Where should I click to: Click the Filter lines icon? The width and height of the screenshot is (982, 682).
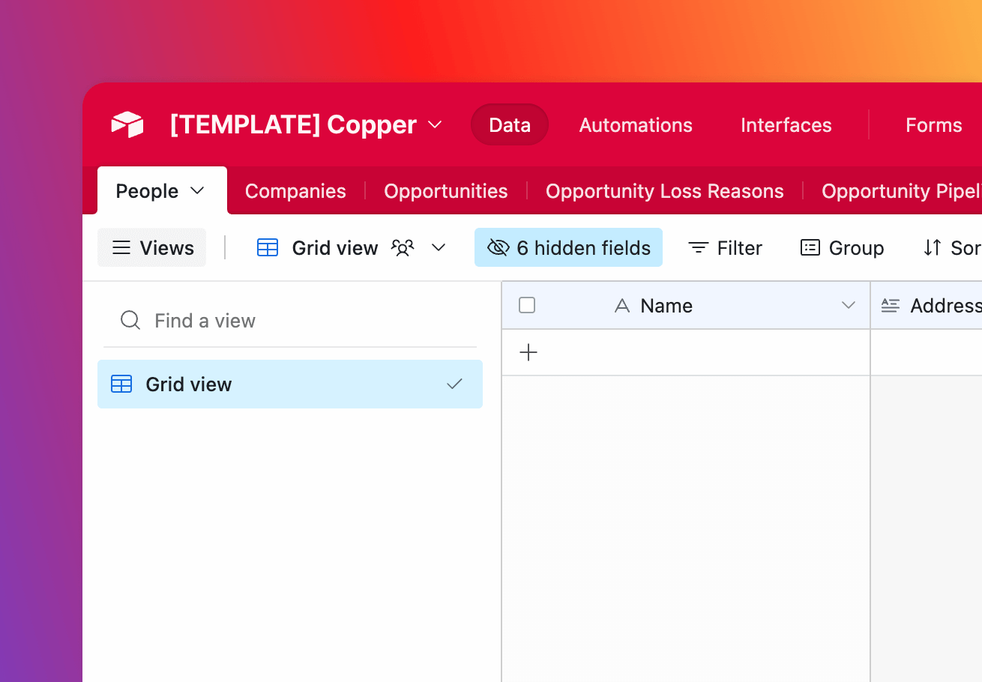click(x=699, y=248)
